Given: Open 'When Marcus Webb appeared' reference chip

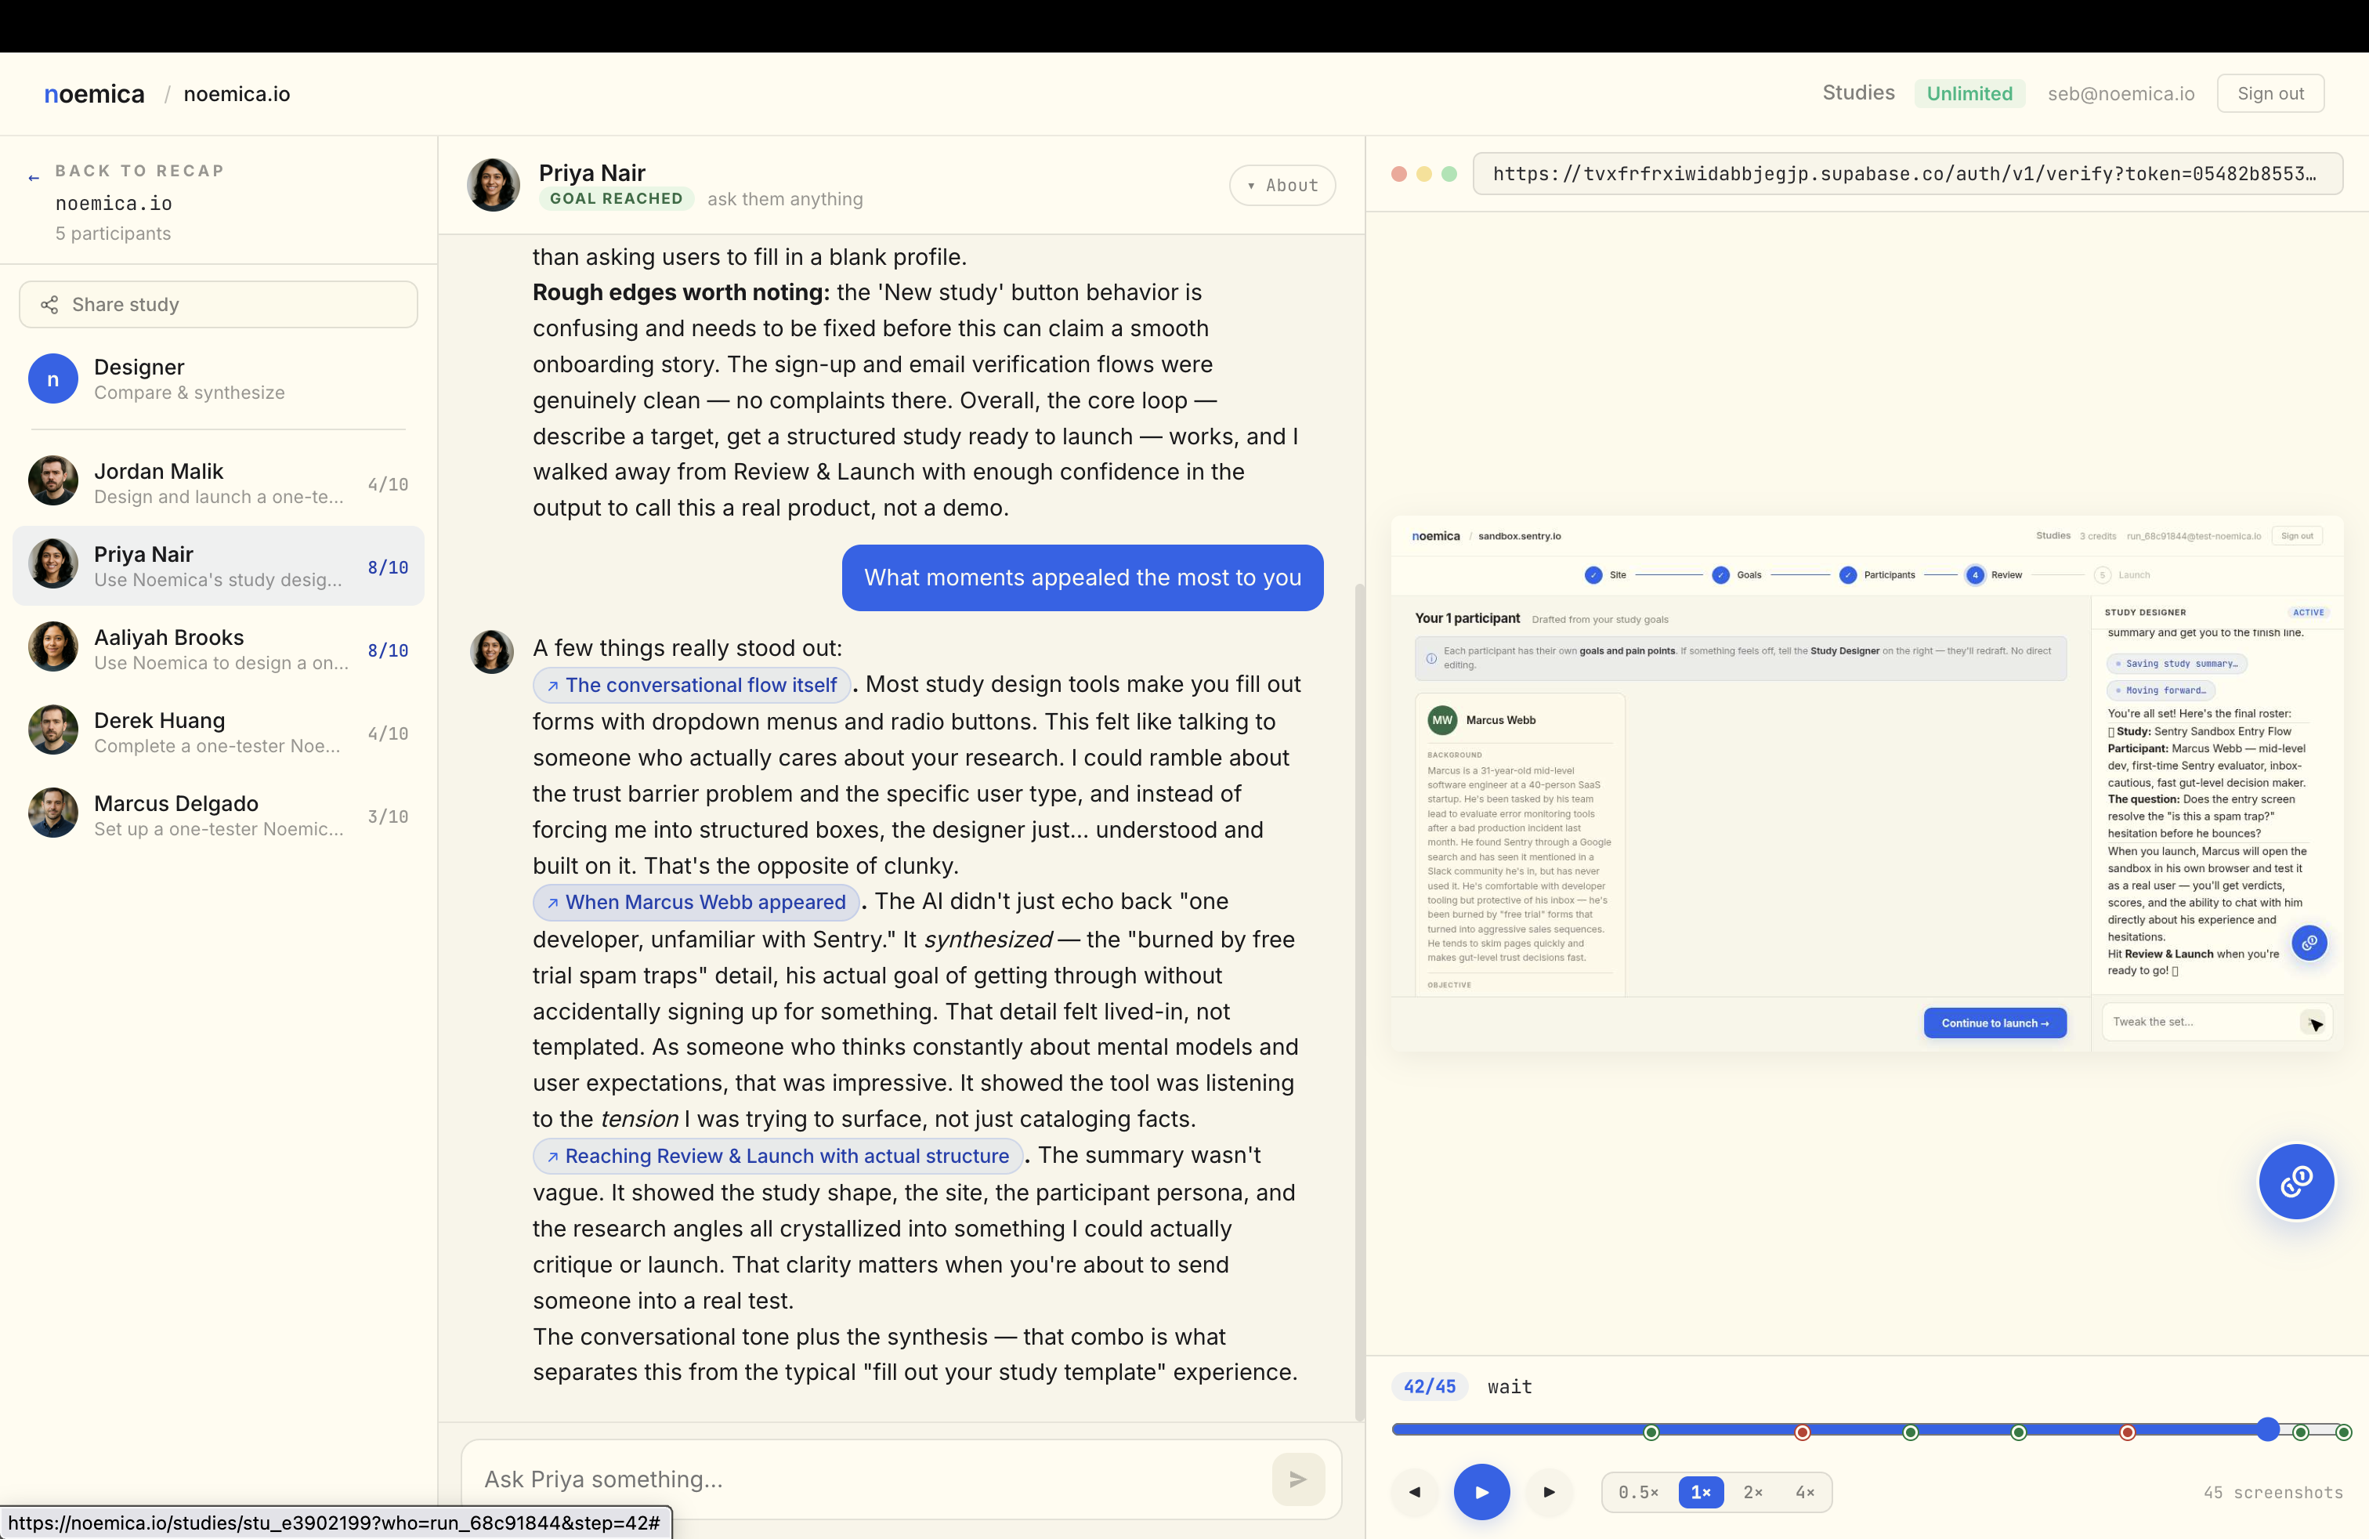Looking at the screenshot, I should coord(696,902).
